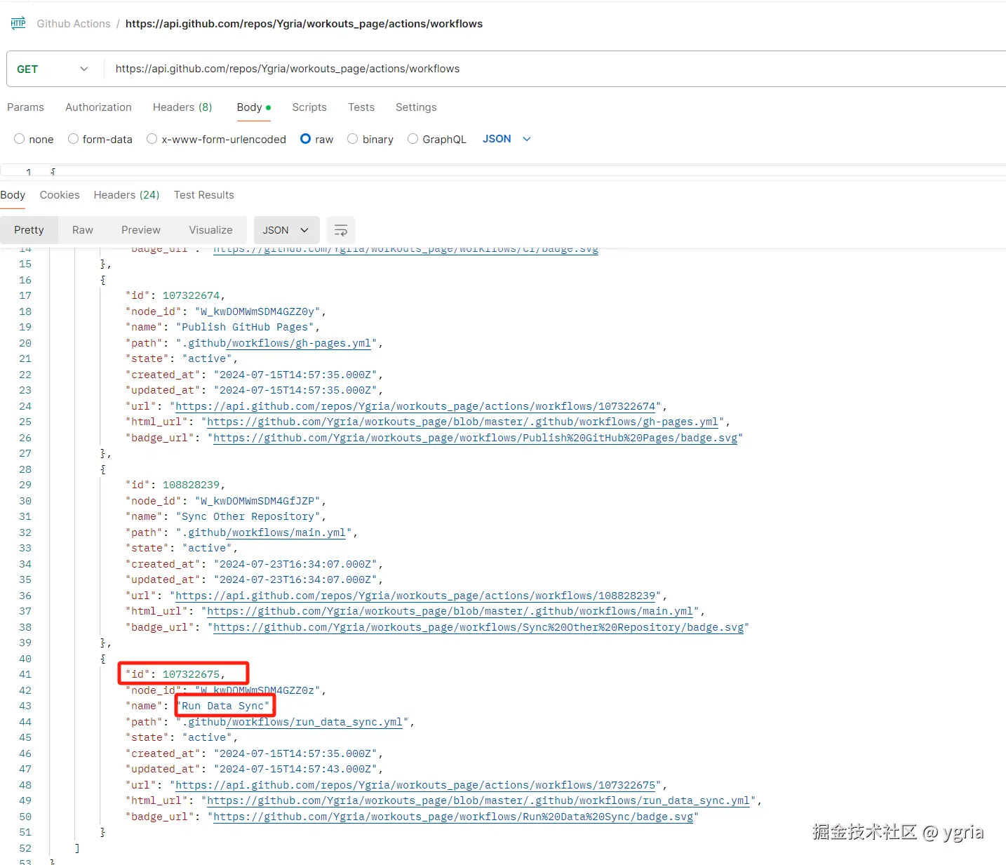
Task: Click the name value "Run Data Sync"
Action: (x=223, y=706)
